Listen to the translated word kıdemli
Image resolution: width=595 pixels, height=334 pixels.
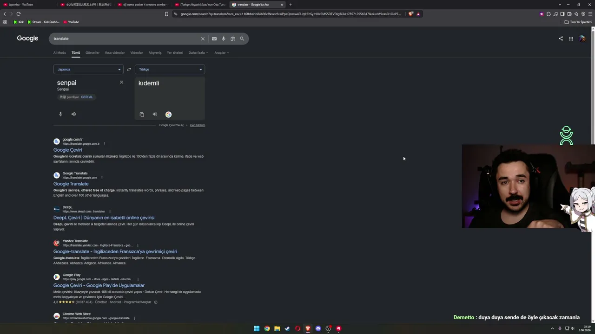pyautogui.click(x=155, y=115)
